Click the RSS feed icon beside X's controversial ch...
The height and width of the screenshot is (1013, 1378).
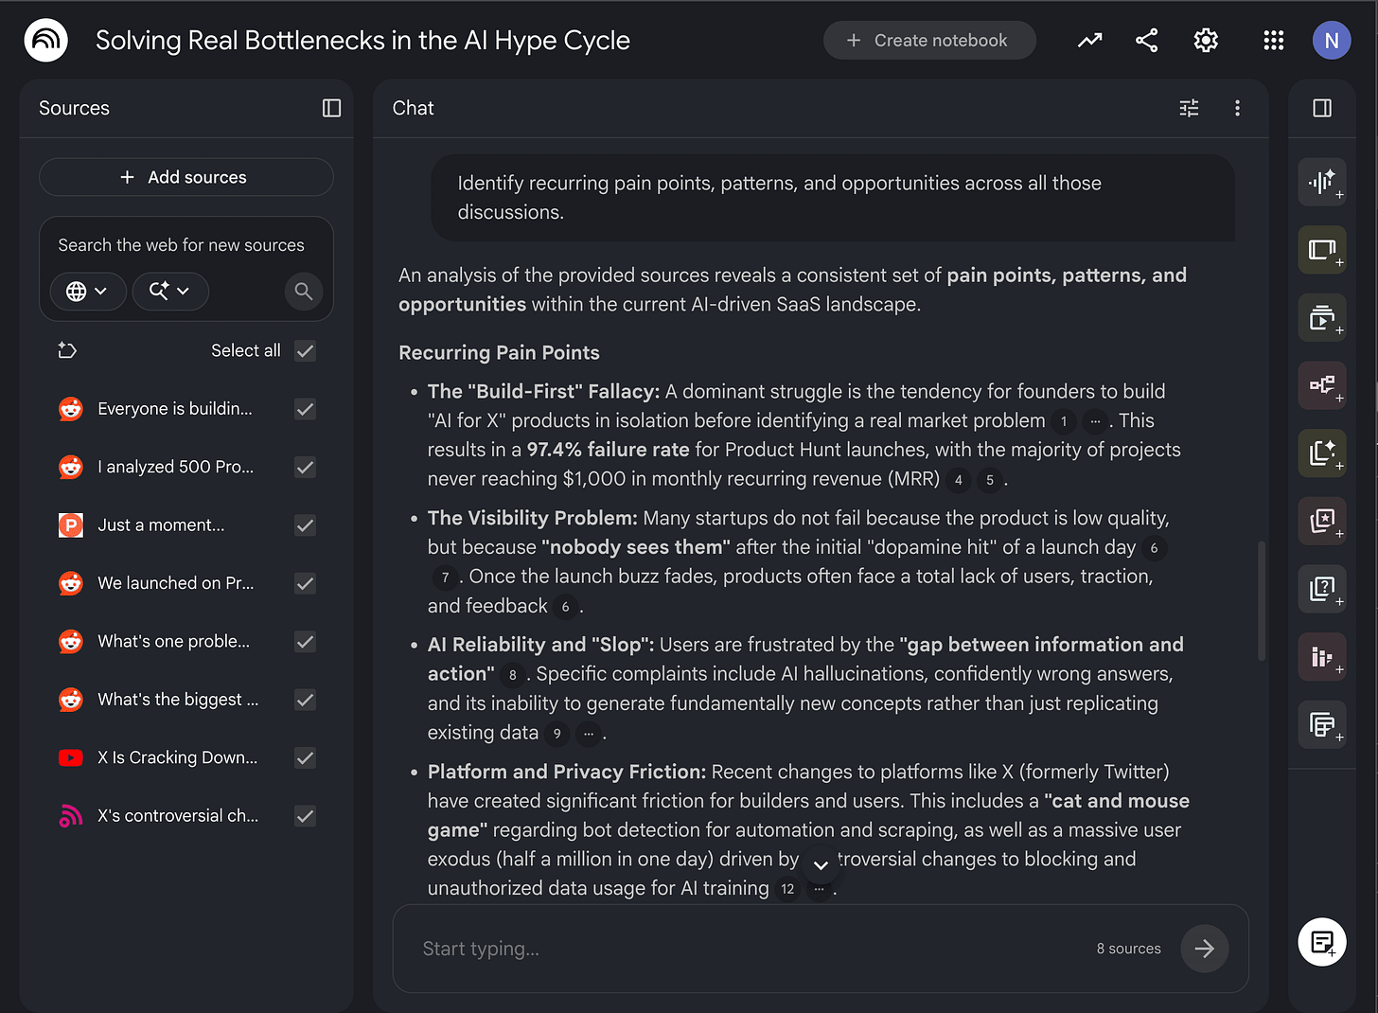[x=71, y=815]
